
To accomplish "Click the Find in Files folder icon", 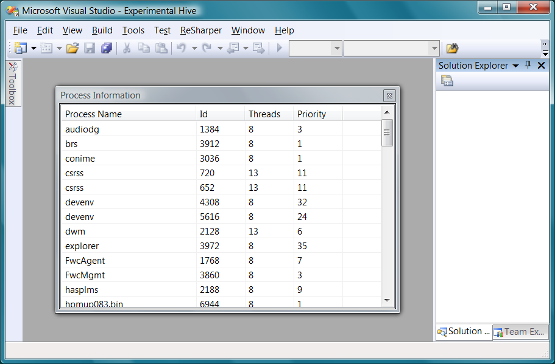I will click(452, 48).
